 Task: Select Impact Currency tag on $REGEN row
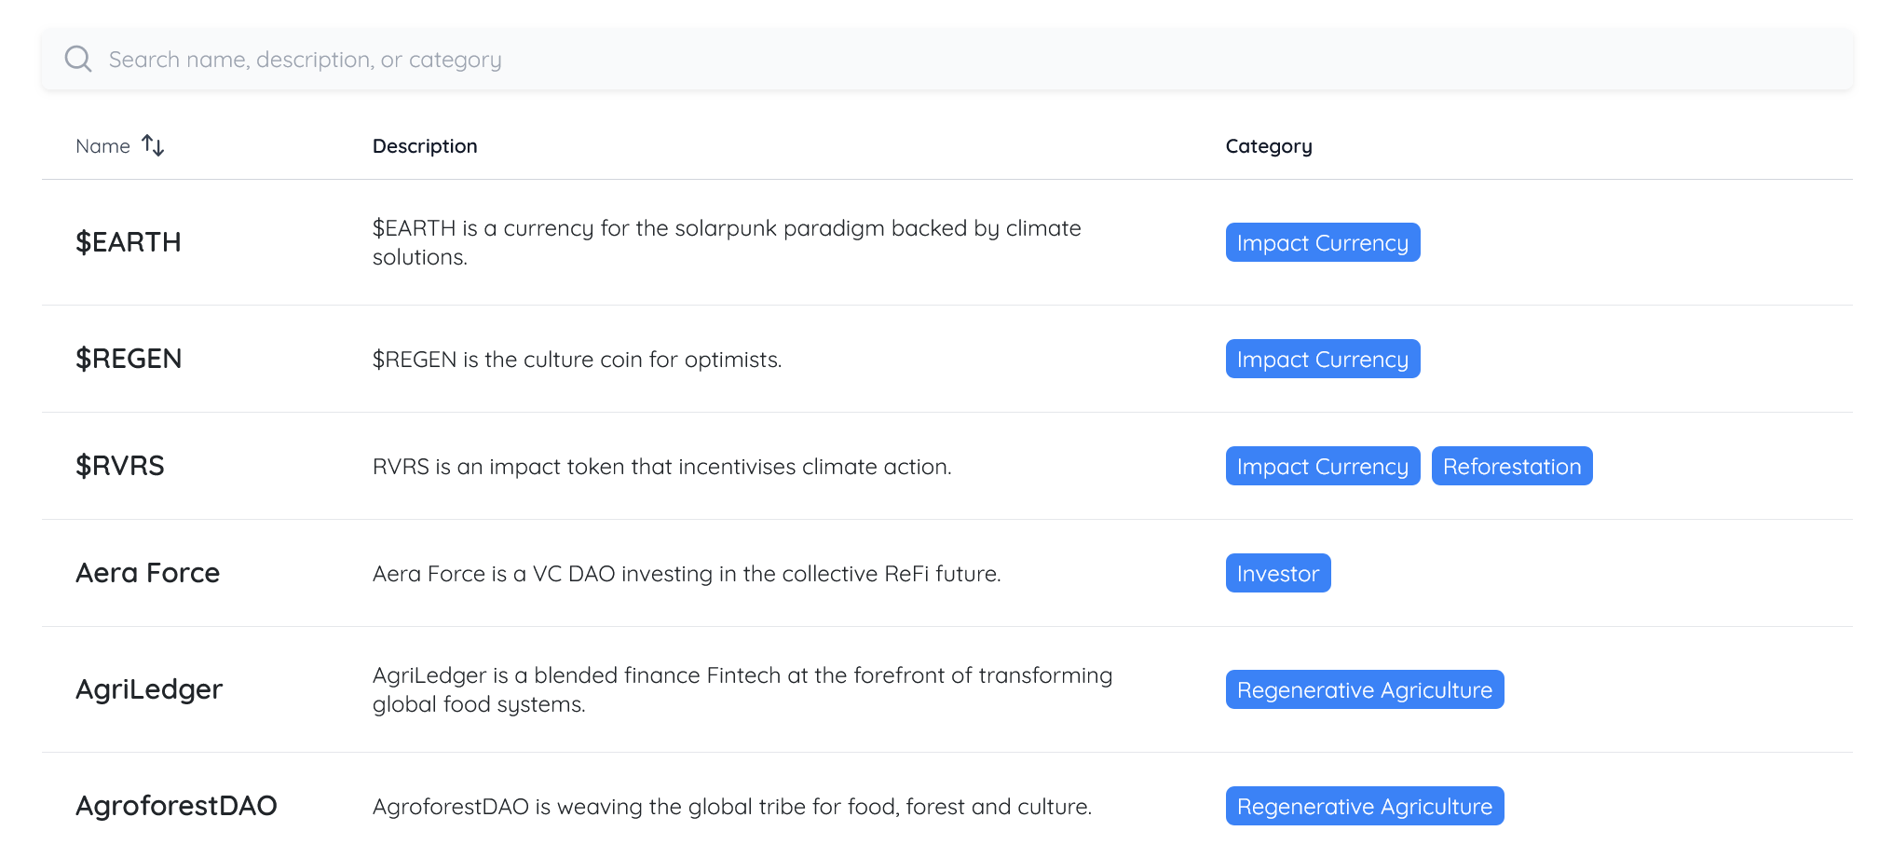coord(1322,359)
